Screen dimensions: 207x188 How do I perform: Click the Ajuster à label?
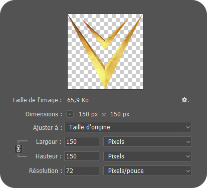48,128
